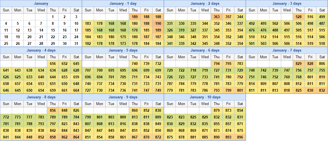Image resolution: width=328 pixels, height=141 pixels.
Task: Select the 626 cell in January - 4 days
Action: point(6,77)
